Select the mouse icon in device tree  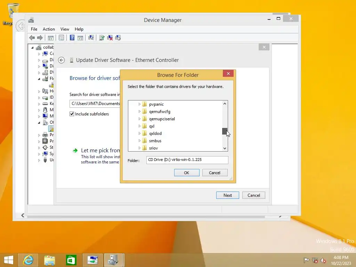point(45,110)
